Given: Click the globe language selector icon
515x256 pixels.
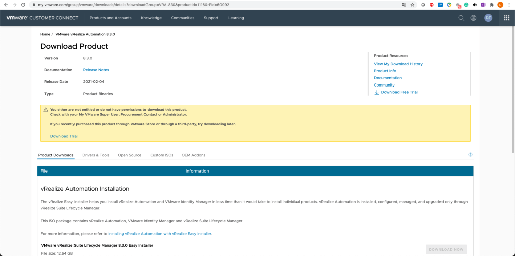Looking at the screenshot, I should click(x=474, y=18).
